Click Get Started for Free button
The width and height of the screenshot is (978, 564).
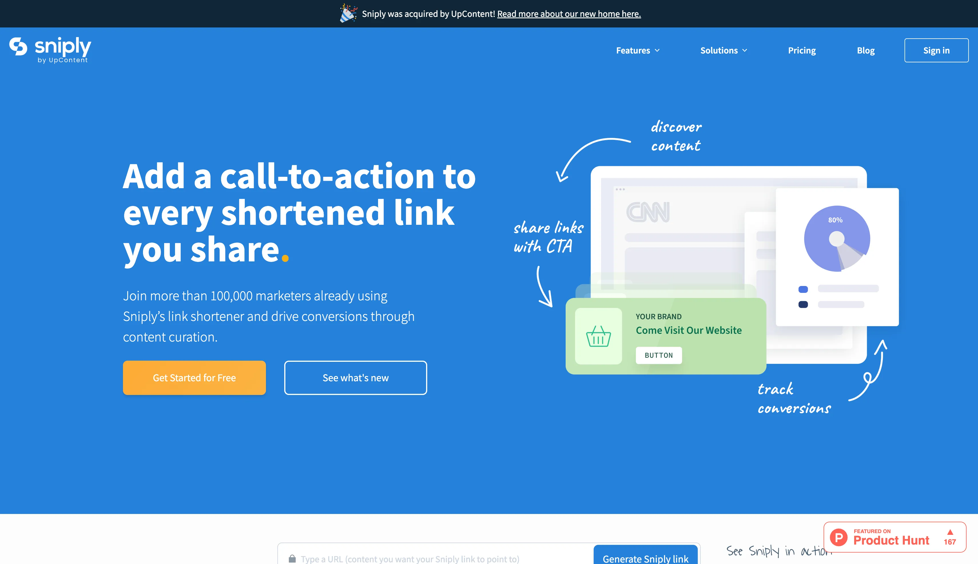point(194,378)
